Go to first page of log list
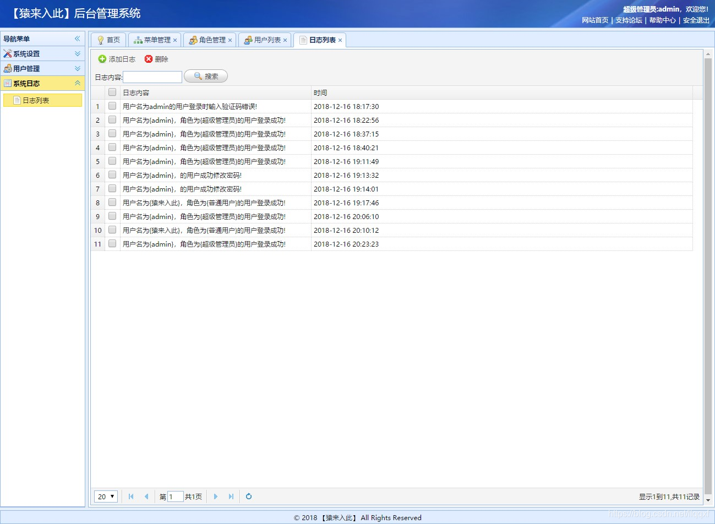The width and height of the screenshot is (715, 524). (x=131, y=496)
